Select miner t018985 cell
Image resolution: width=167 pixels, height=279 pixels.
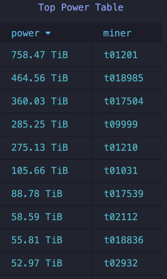point(127,78)
